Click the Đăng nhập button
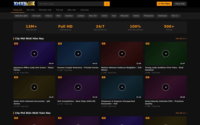200x125 pixels. (180, 4)
